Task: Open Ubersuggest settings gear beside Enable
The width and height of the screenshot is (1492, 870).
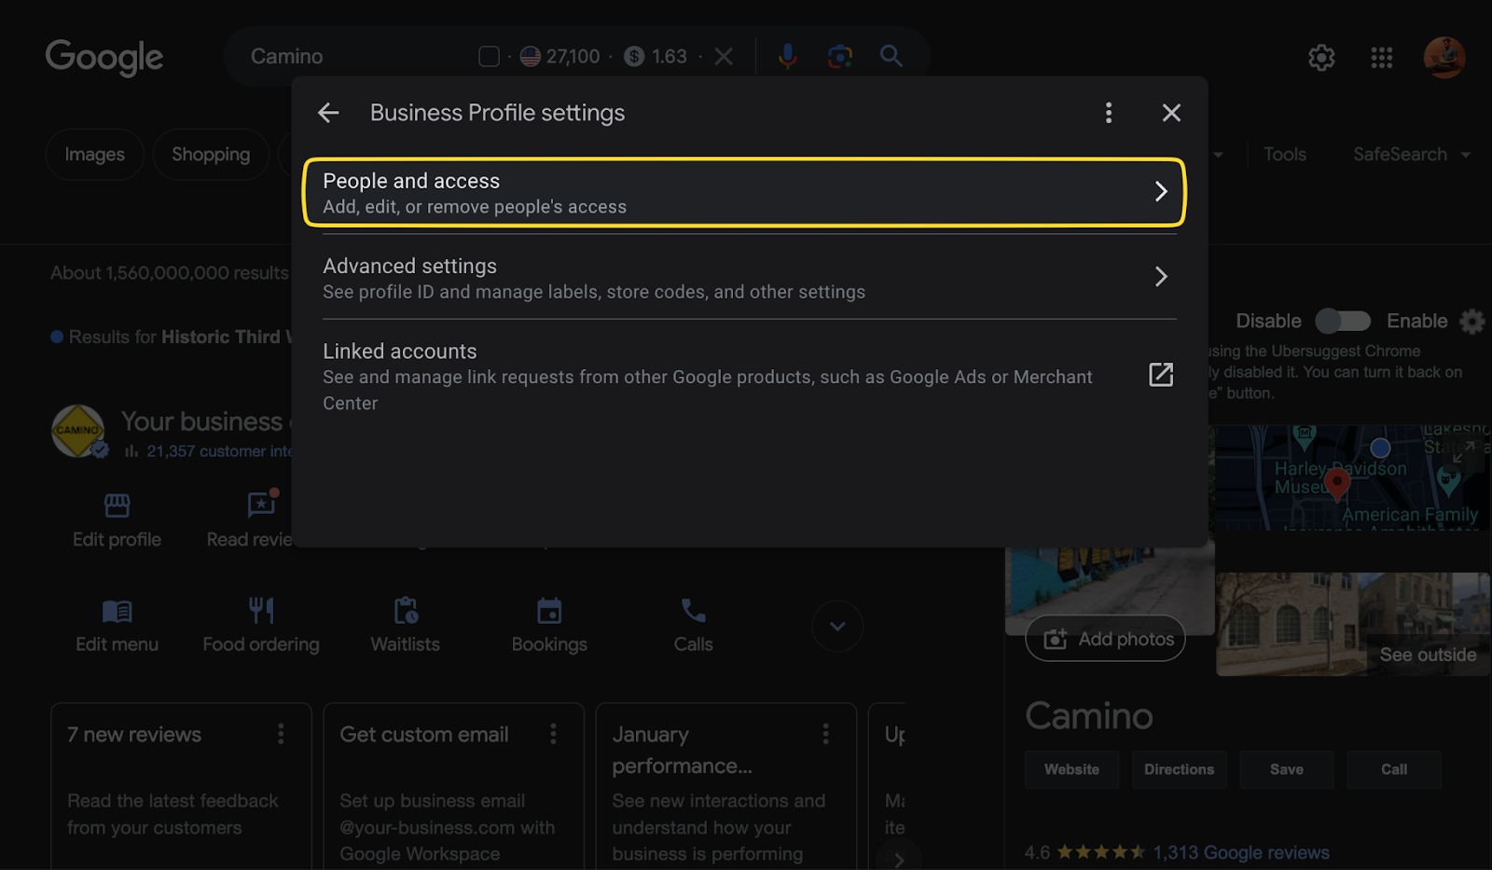Action: coord(1471,322)
